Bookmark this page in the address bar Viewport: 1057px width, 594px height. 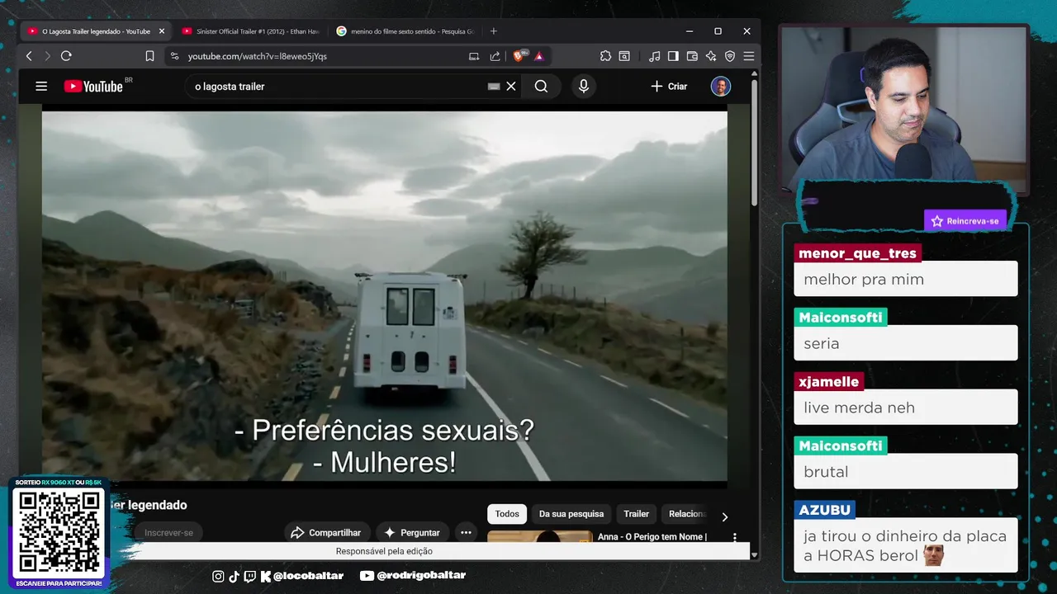click(149, 56)
